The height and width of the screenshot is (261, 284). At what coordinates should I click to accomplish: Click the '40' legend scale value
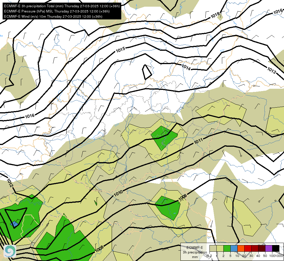pos(258,256)
